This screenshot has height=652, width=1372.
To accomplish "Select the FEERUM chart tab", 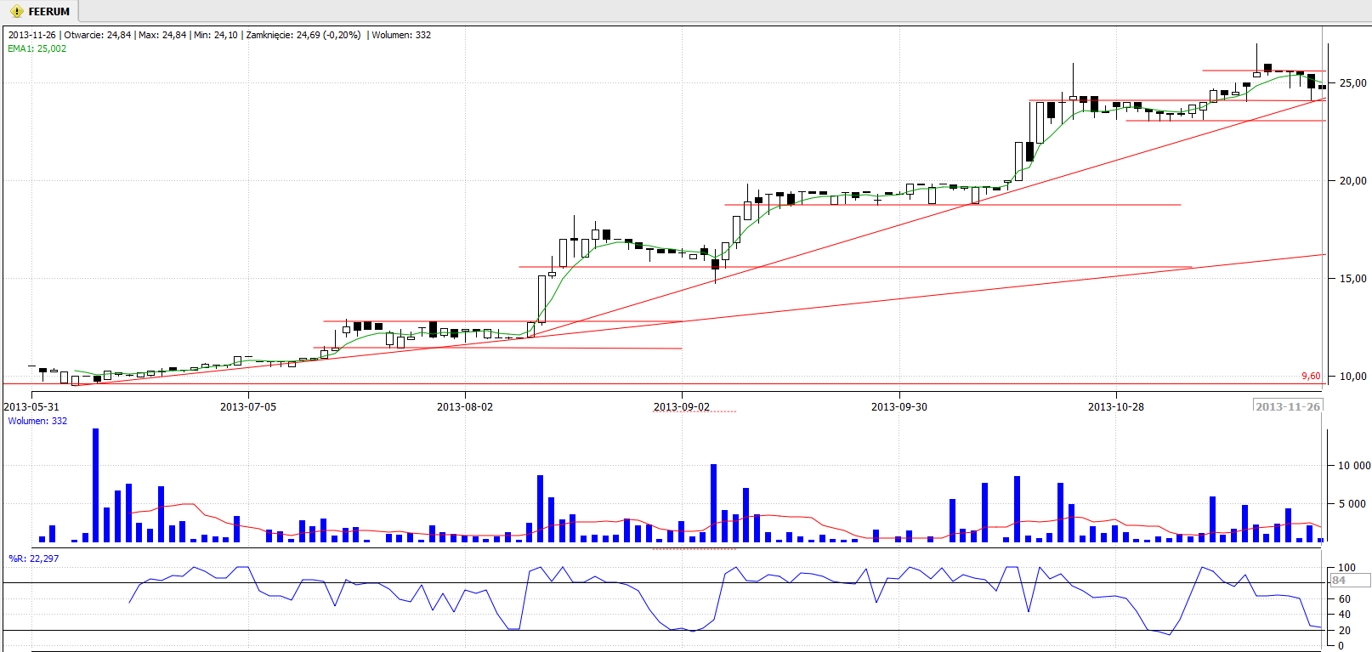I will pos(40,11).
